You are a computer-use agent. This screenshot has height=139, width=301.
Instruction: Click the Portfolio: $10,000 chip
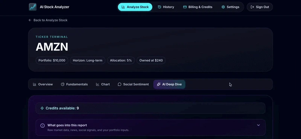coord(52,60)
